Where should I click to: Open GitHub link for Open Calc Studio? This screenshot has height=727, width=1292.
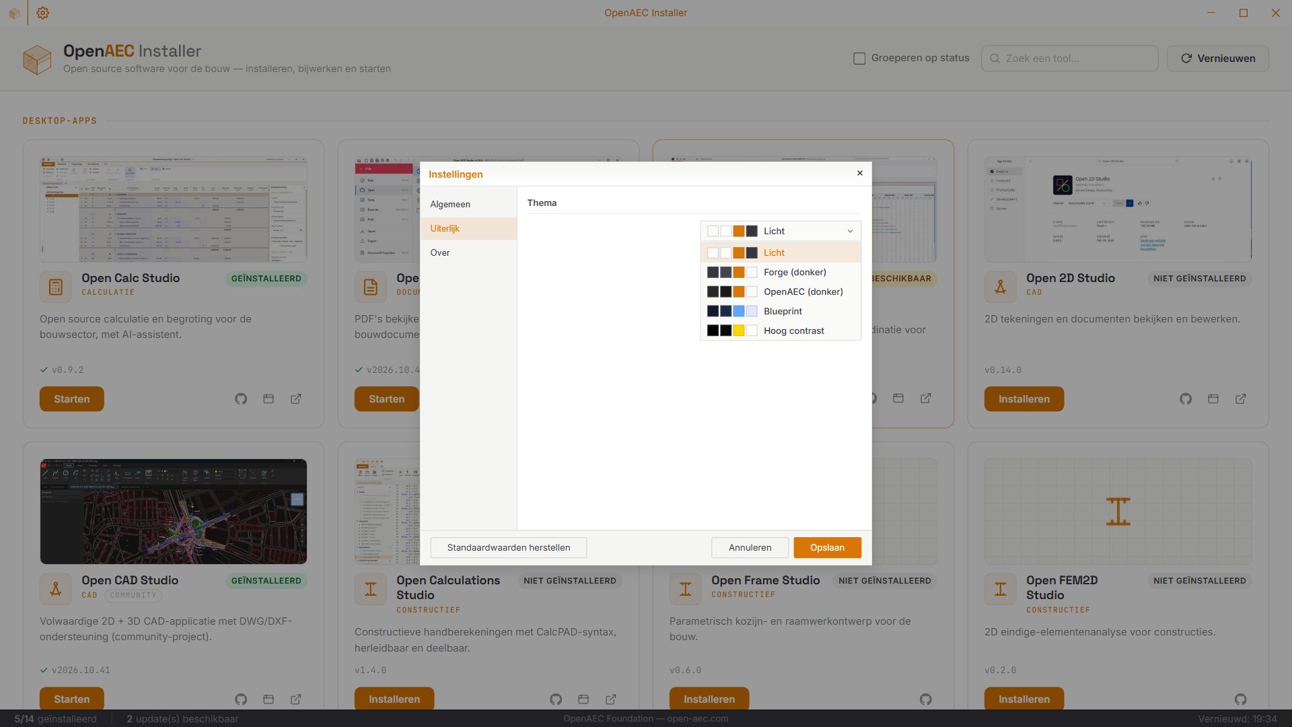[x=241, y=399]
